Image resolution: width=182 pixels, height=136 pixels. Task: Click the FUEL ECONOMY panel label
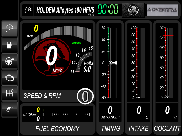tap(57, 129)
